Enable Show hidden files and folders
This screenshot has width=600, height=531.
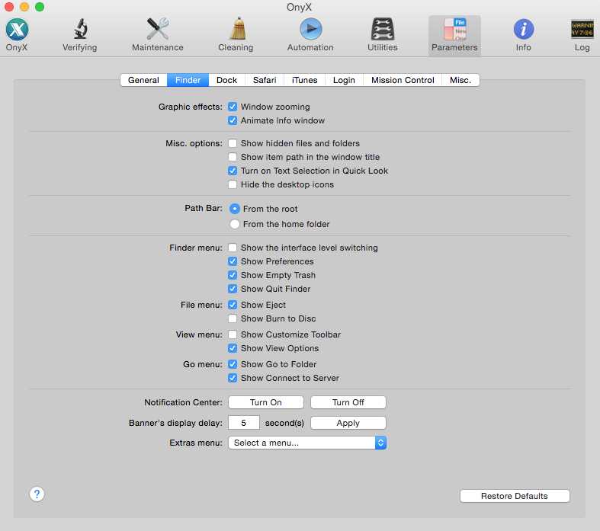233,143
